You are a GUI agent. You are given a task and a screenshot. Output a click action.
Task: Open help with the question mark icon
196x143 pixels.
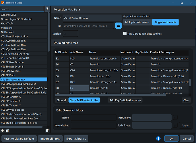(x=158, y=138)
